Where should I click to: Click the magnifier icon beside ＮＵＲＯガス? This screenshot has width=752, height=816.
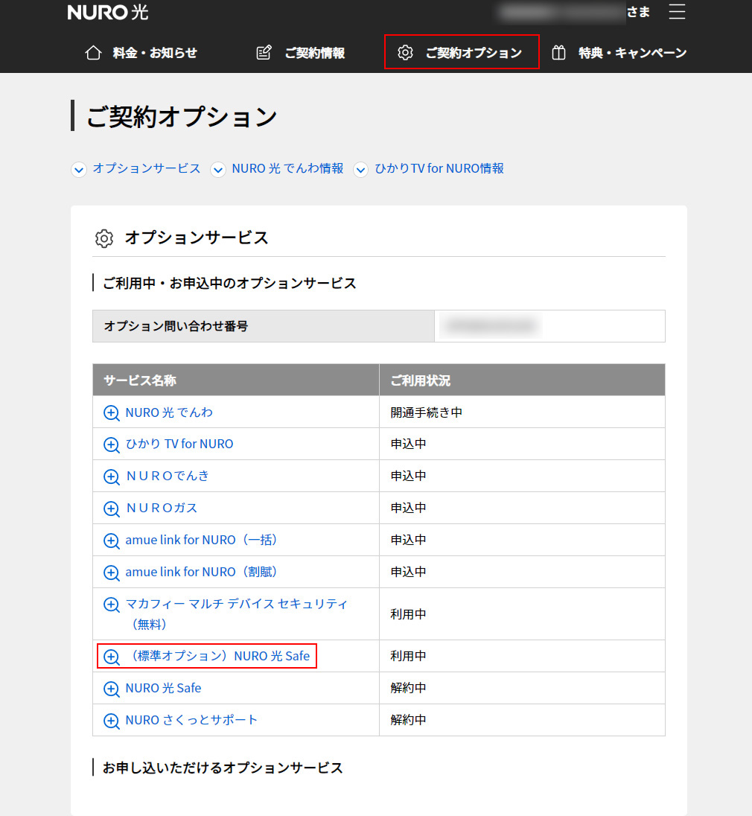(112, 509)
